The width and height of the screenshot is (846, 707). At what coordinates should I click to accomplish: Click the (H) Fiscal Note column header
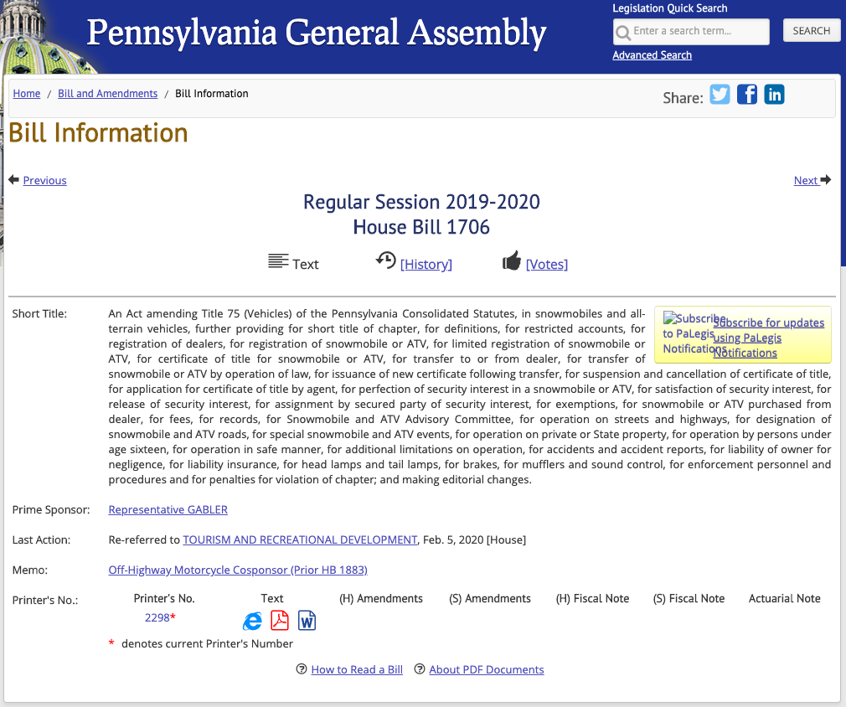592,598
